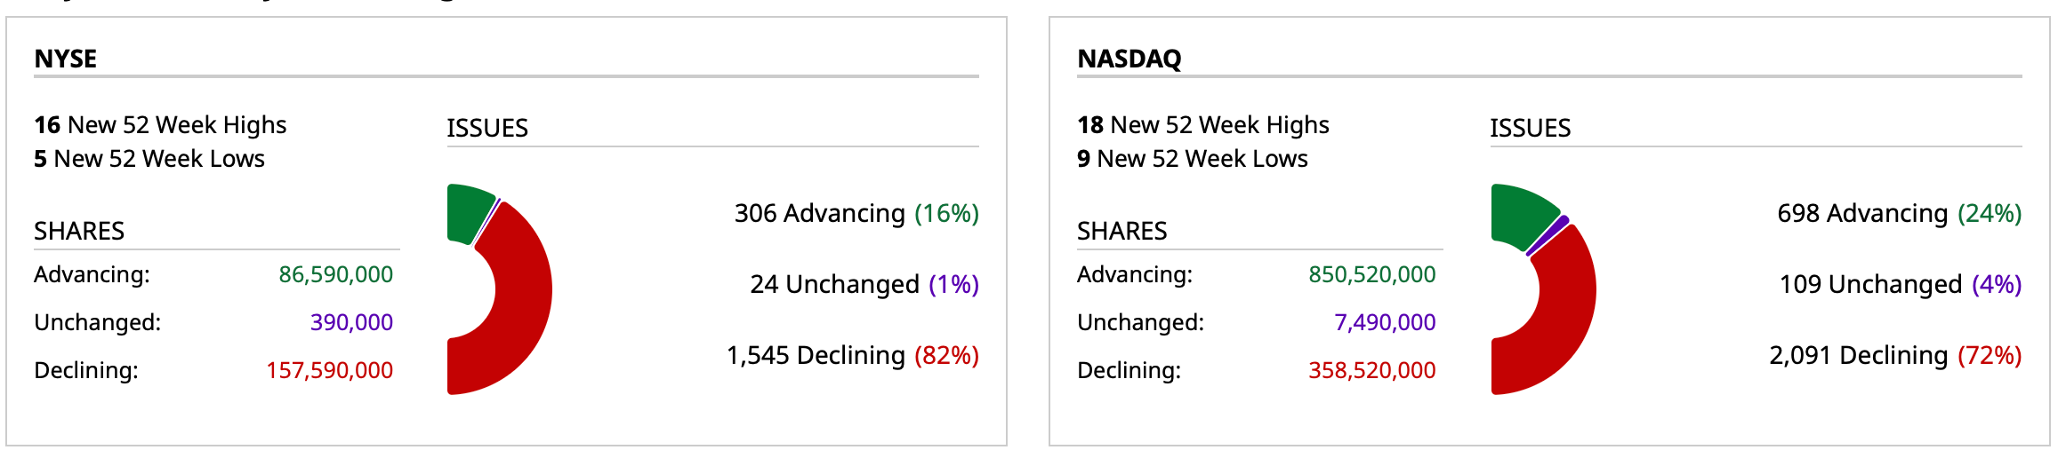Select the NASDAQ panel heading
2058x458 pixels.
1129,59
